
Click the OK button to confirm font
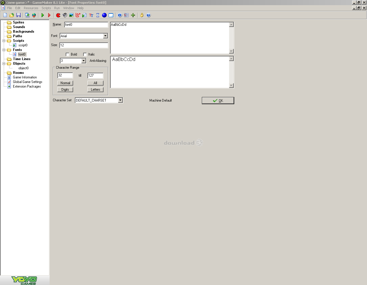[218, 100]
